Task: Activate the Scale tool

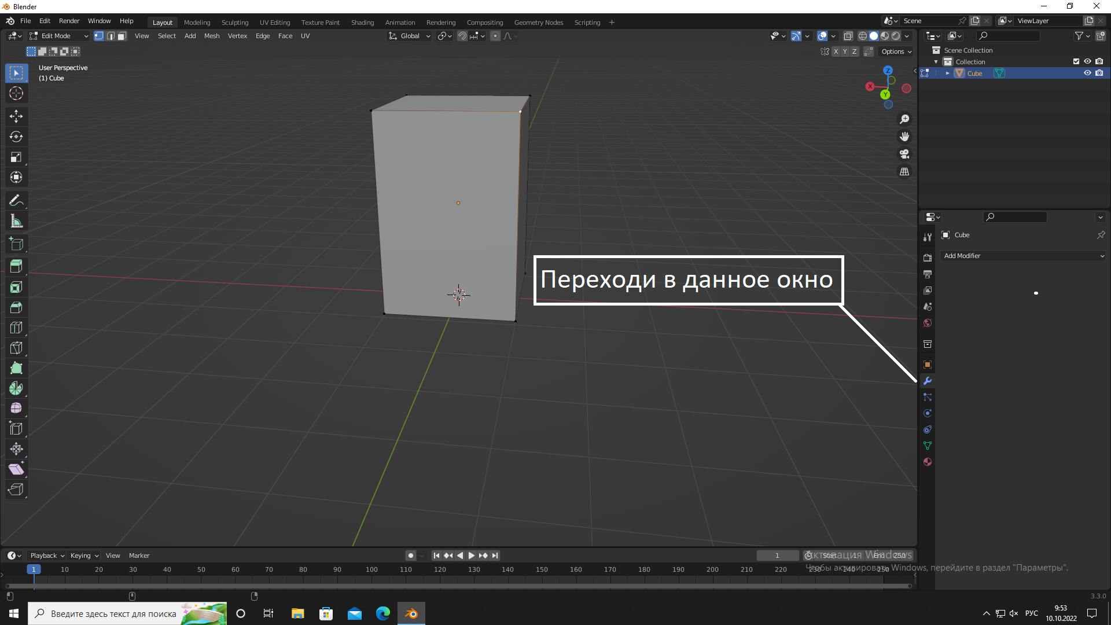Action: tap(16, 157)
